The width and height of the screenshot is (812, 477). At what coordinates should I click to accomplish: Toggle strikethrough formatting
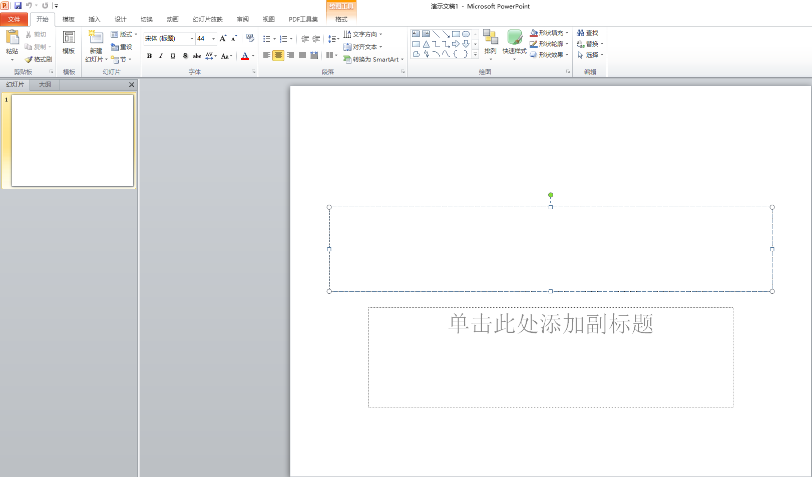[x=197, y=56]
